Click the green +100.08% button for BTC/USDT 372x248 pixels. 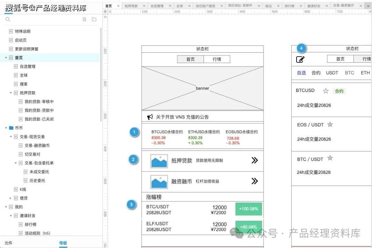tap(248, 209)
